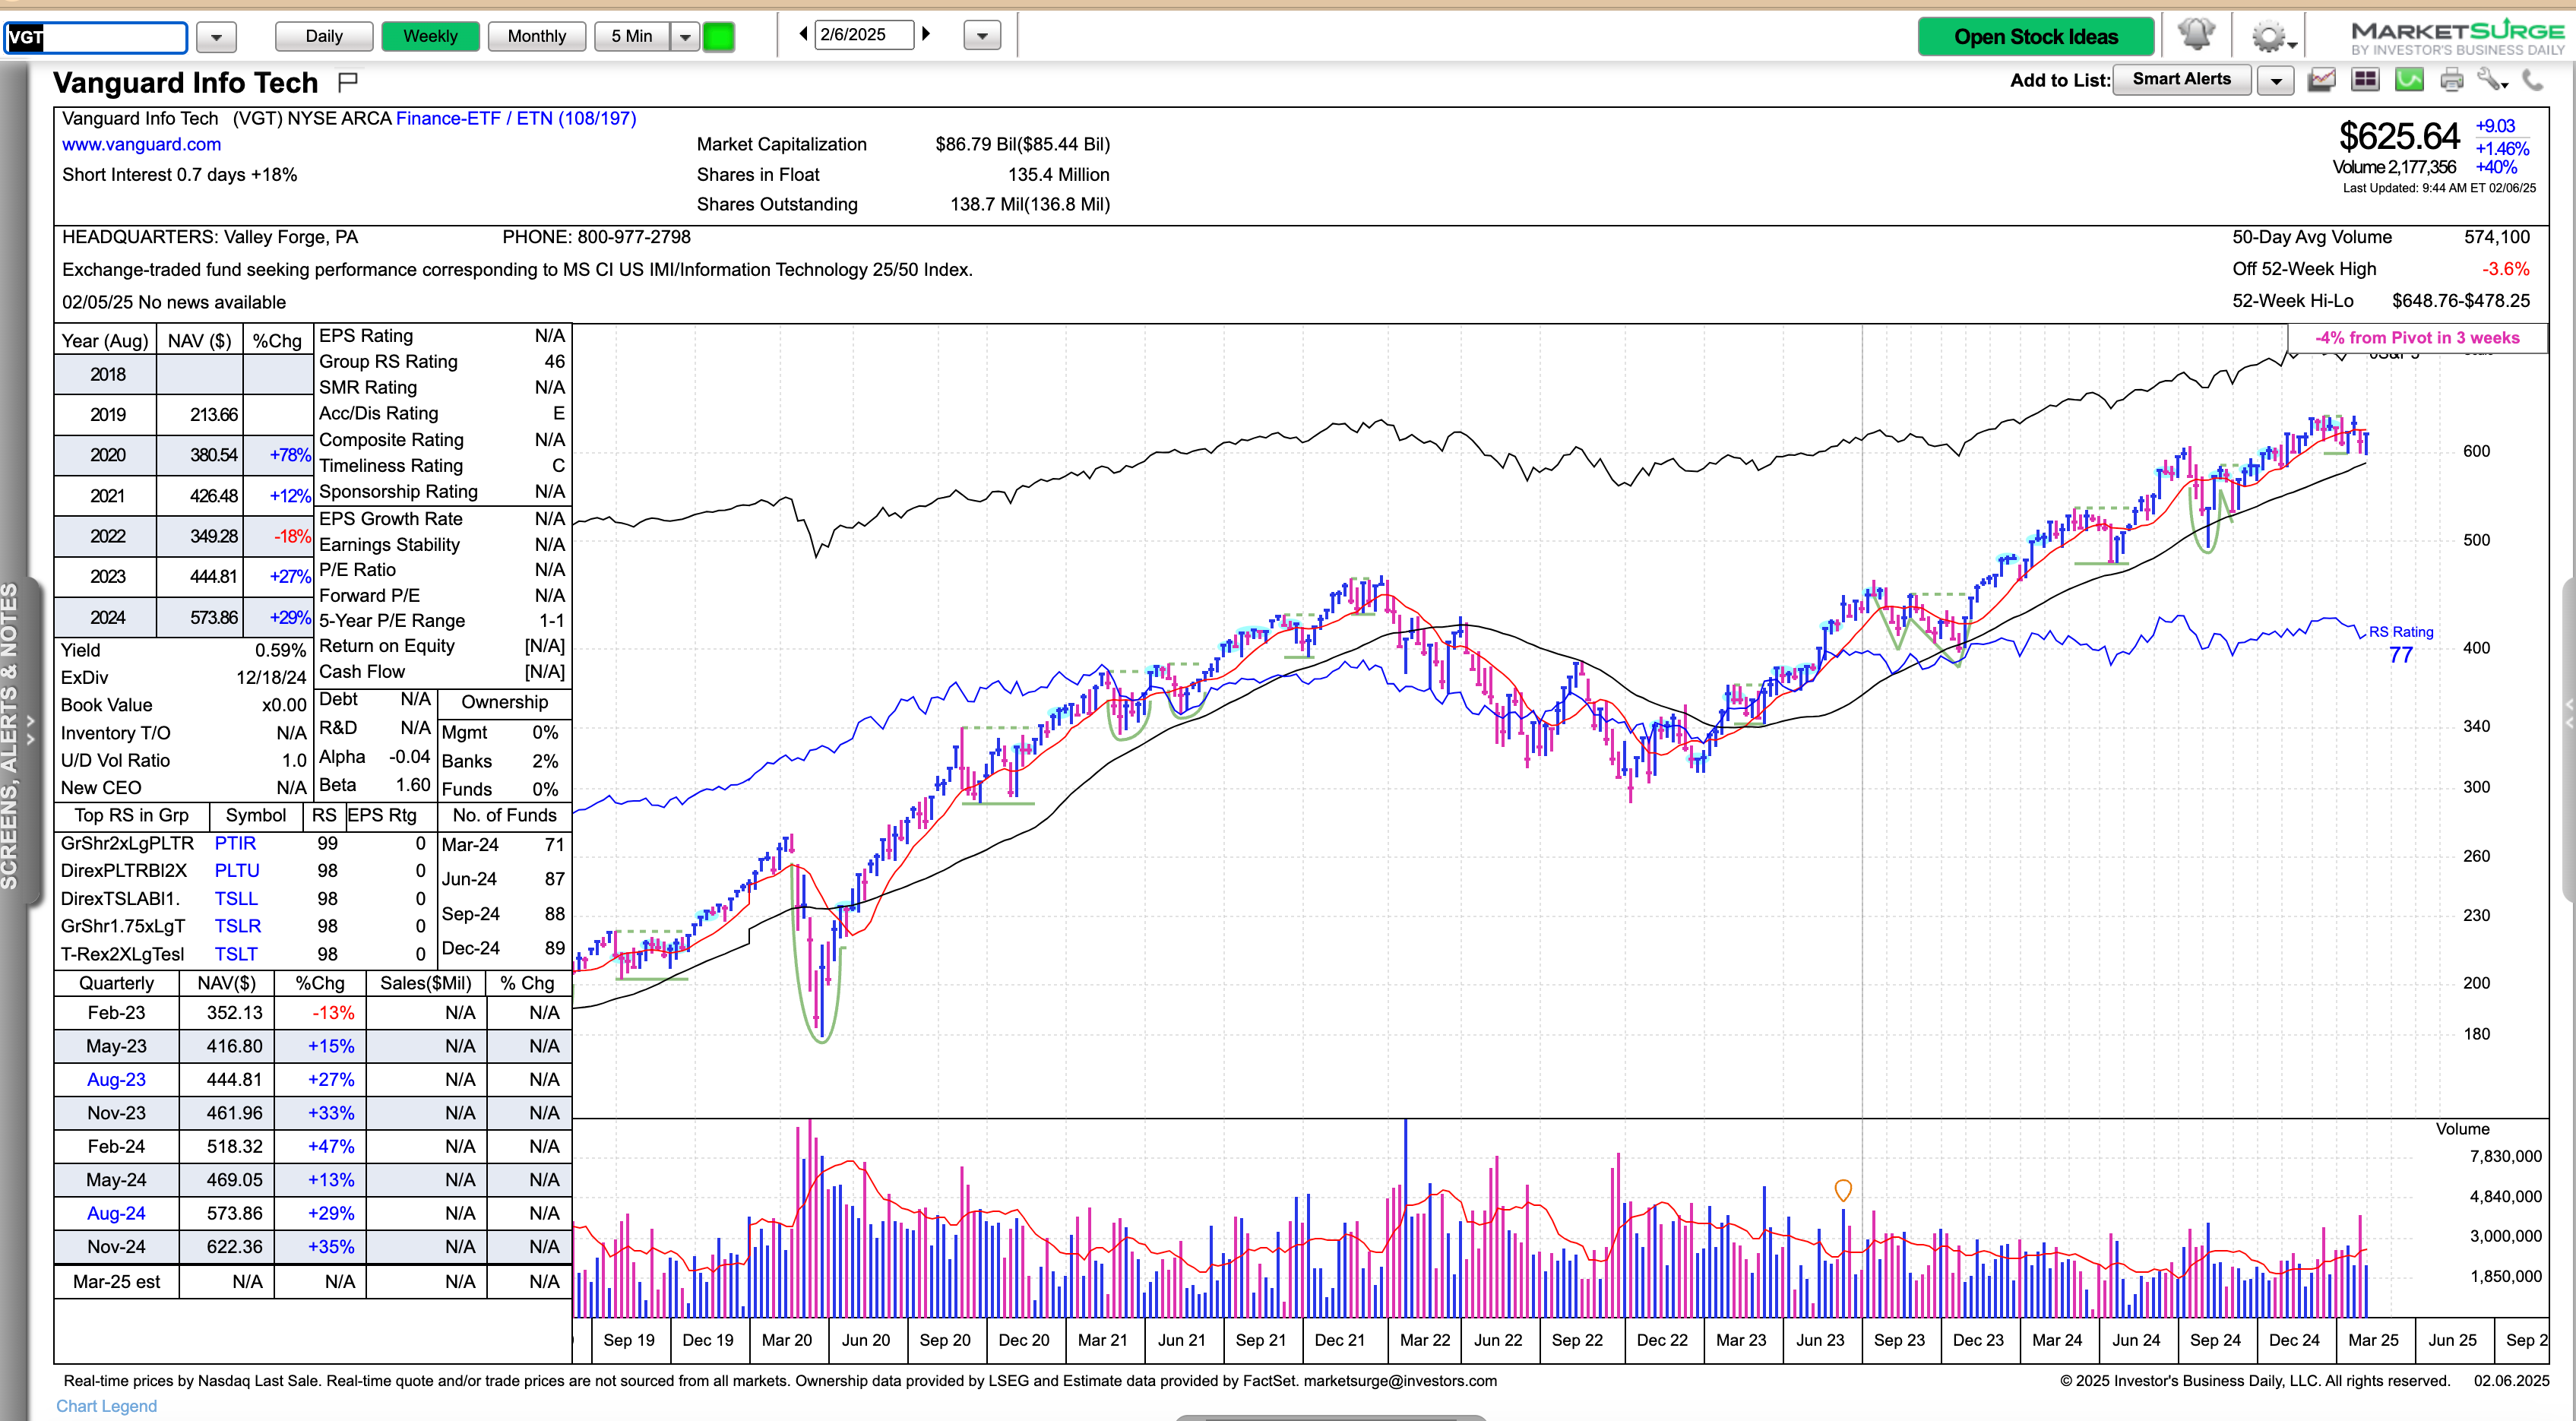
Task: Click the phone contact icon
Action: 2533,80
